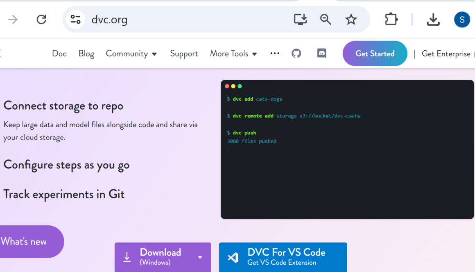Click the download arrow inside the Download button

pos(127,257)
